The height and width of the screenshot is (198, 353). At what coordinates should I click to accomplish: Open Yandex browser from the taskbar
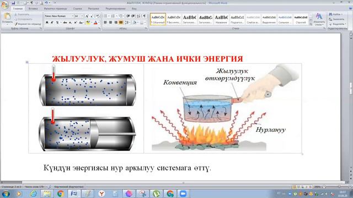101,193
